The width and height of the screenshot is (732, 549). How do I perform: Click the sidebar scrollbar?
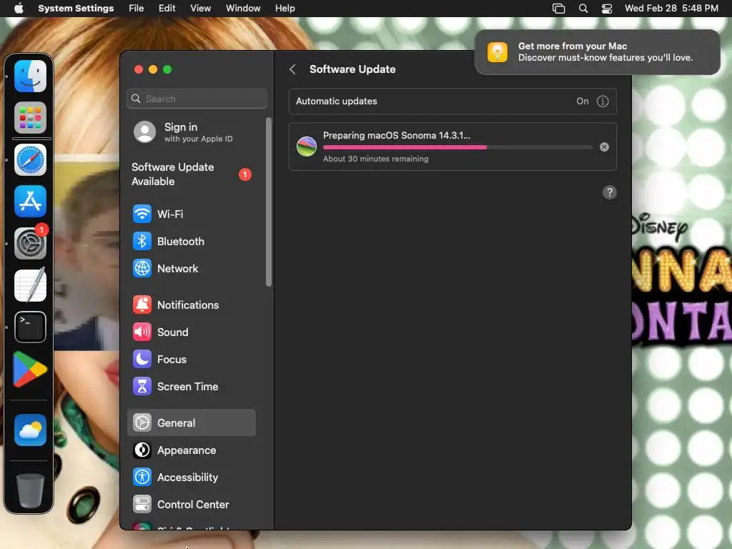pos(269,202)
